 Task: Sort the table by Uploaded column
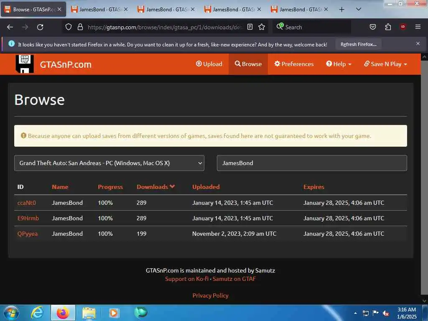click(x=206, y=187)
